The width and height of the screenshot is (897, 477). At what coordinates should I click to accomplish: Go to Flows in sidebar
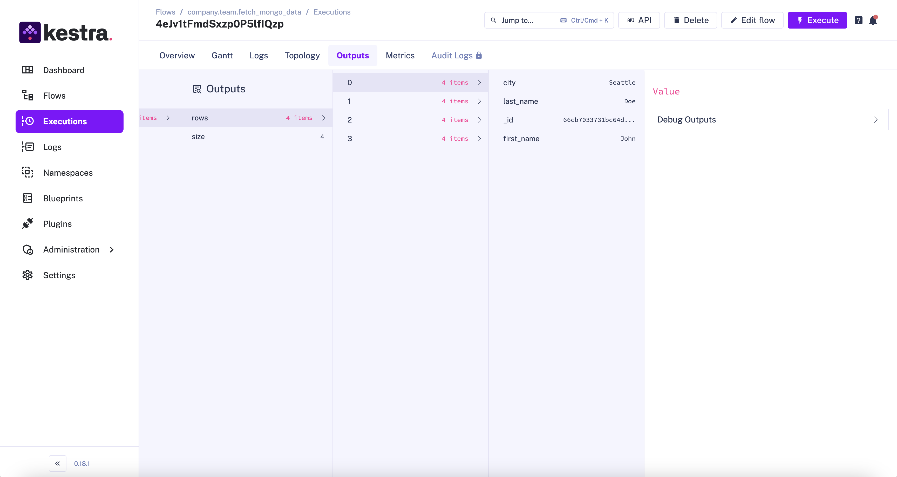pyautogui.click(x=54, y=96)
